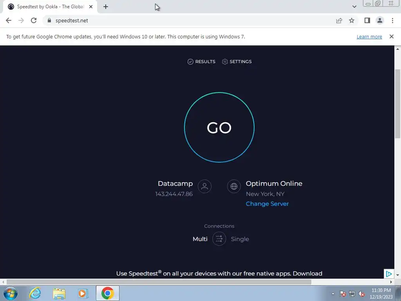Open Windows Explorer from taskbar

59,293
